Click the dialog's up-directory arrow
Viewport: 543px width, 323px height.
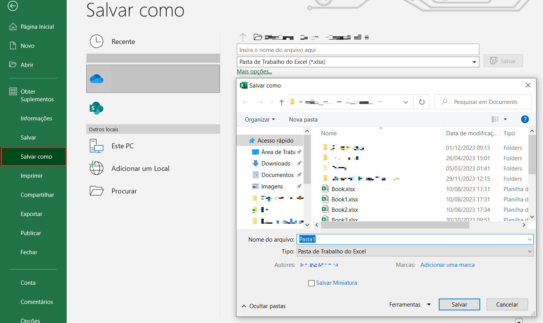tap(282, 102)
